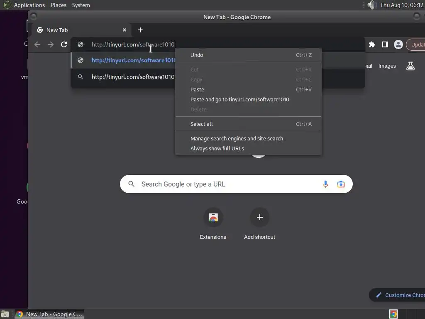Select the search suggestion for tinyurl URL
The image size is (425, 319).
(x=123, y=77)
